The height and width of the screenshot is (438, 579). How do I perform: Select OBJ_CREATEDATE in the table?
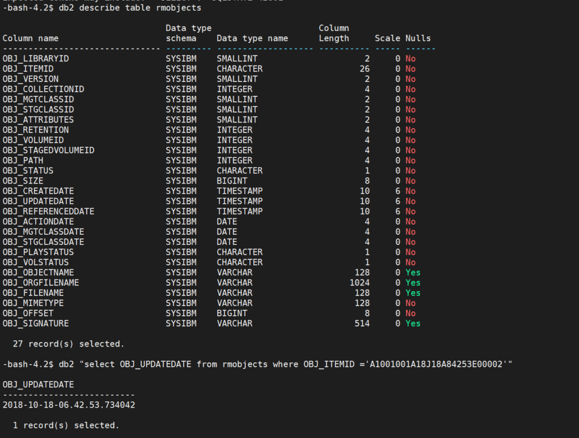coord(38,191)
